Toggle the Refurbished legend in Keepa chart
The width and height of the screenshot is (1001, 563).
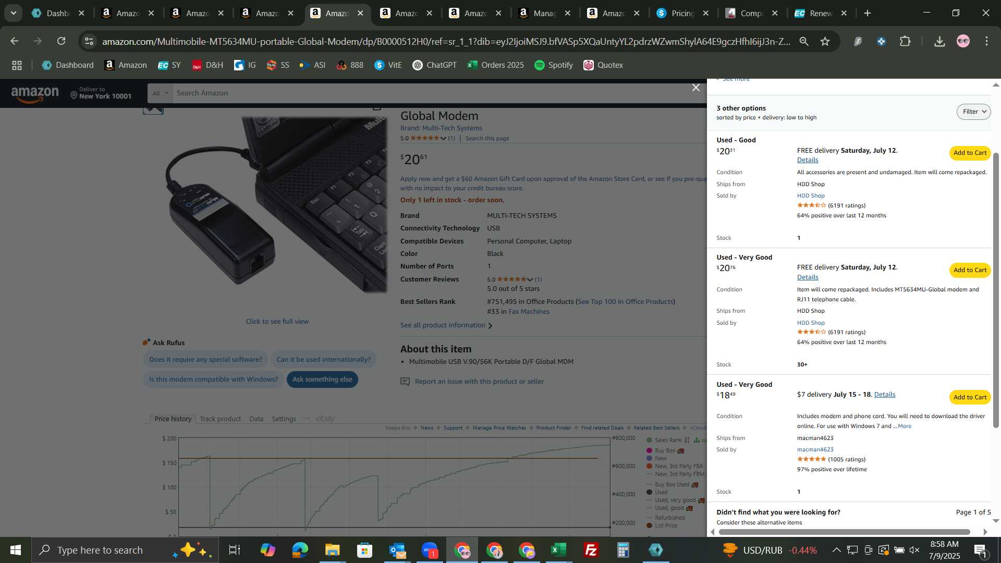pyautogui.click(x=666, y=518)
